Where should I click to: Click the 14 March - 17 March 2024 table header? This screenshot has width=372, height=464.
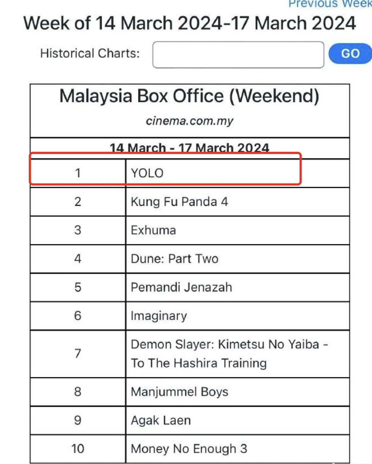189,148
